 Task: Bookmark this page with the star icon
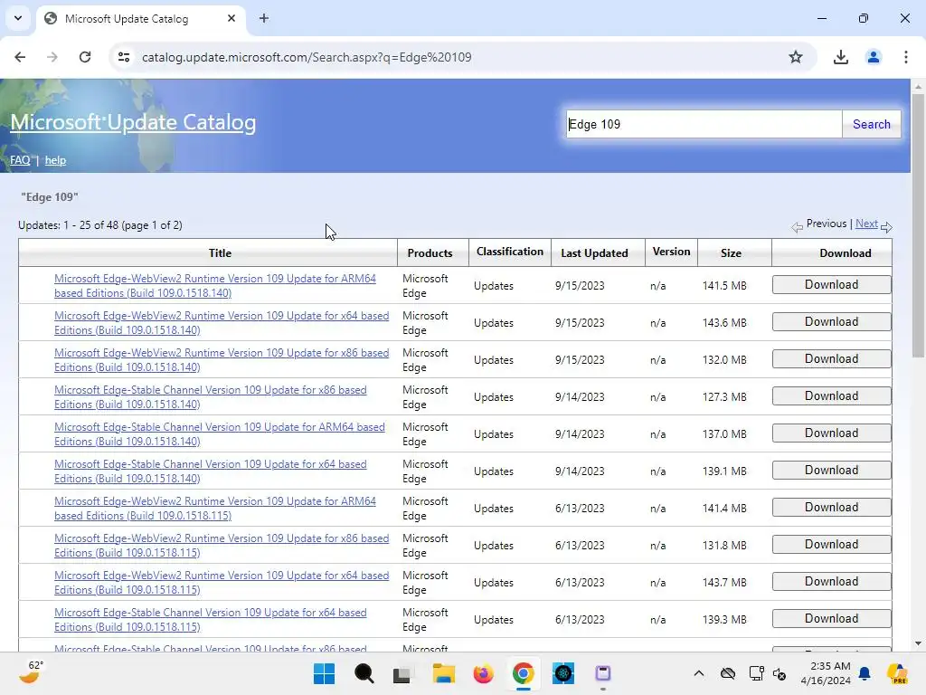click(x=796, y=57)
